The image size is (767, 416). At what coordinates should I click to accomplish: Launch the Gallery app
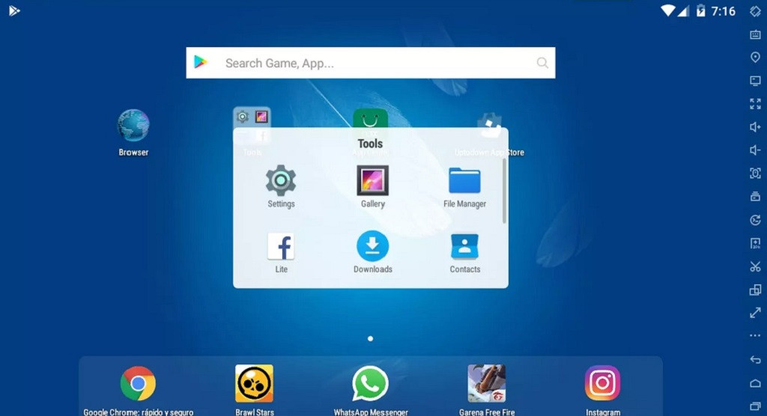pyautogui.click(x=372, y=181)
